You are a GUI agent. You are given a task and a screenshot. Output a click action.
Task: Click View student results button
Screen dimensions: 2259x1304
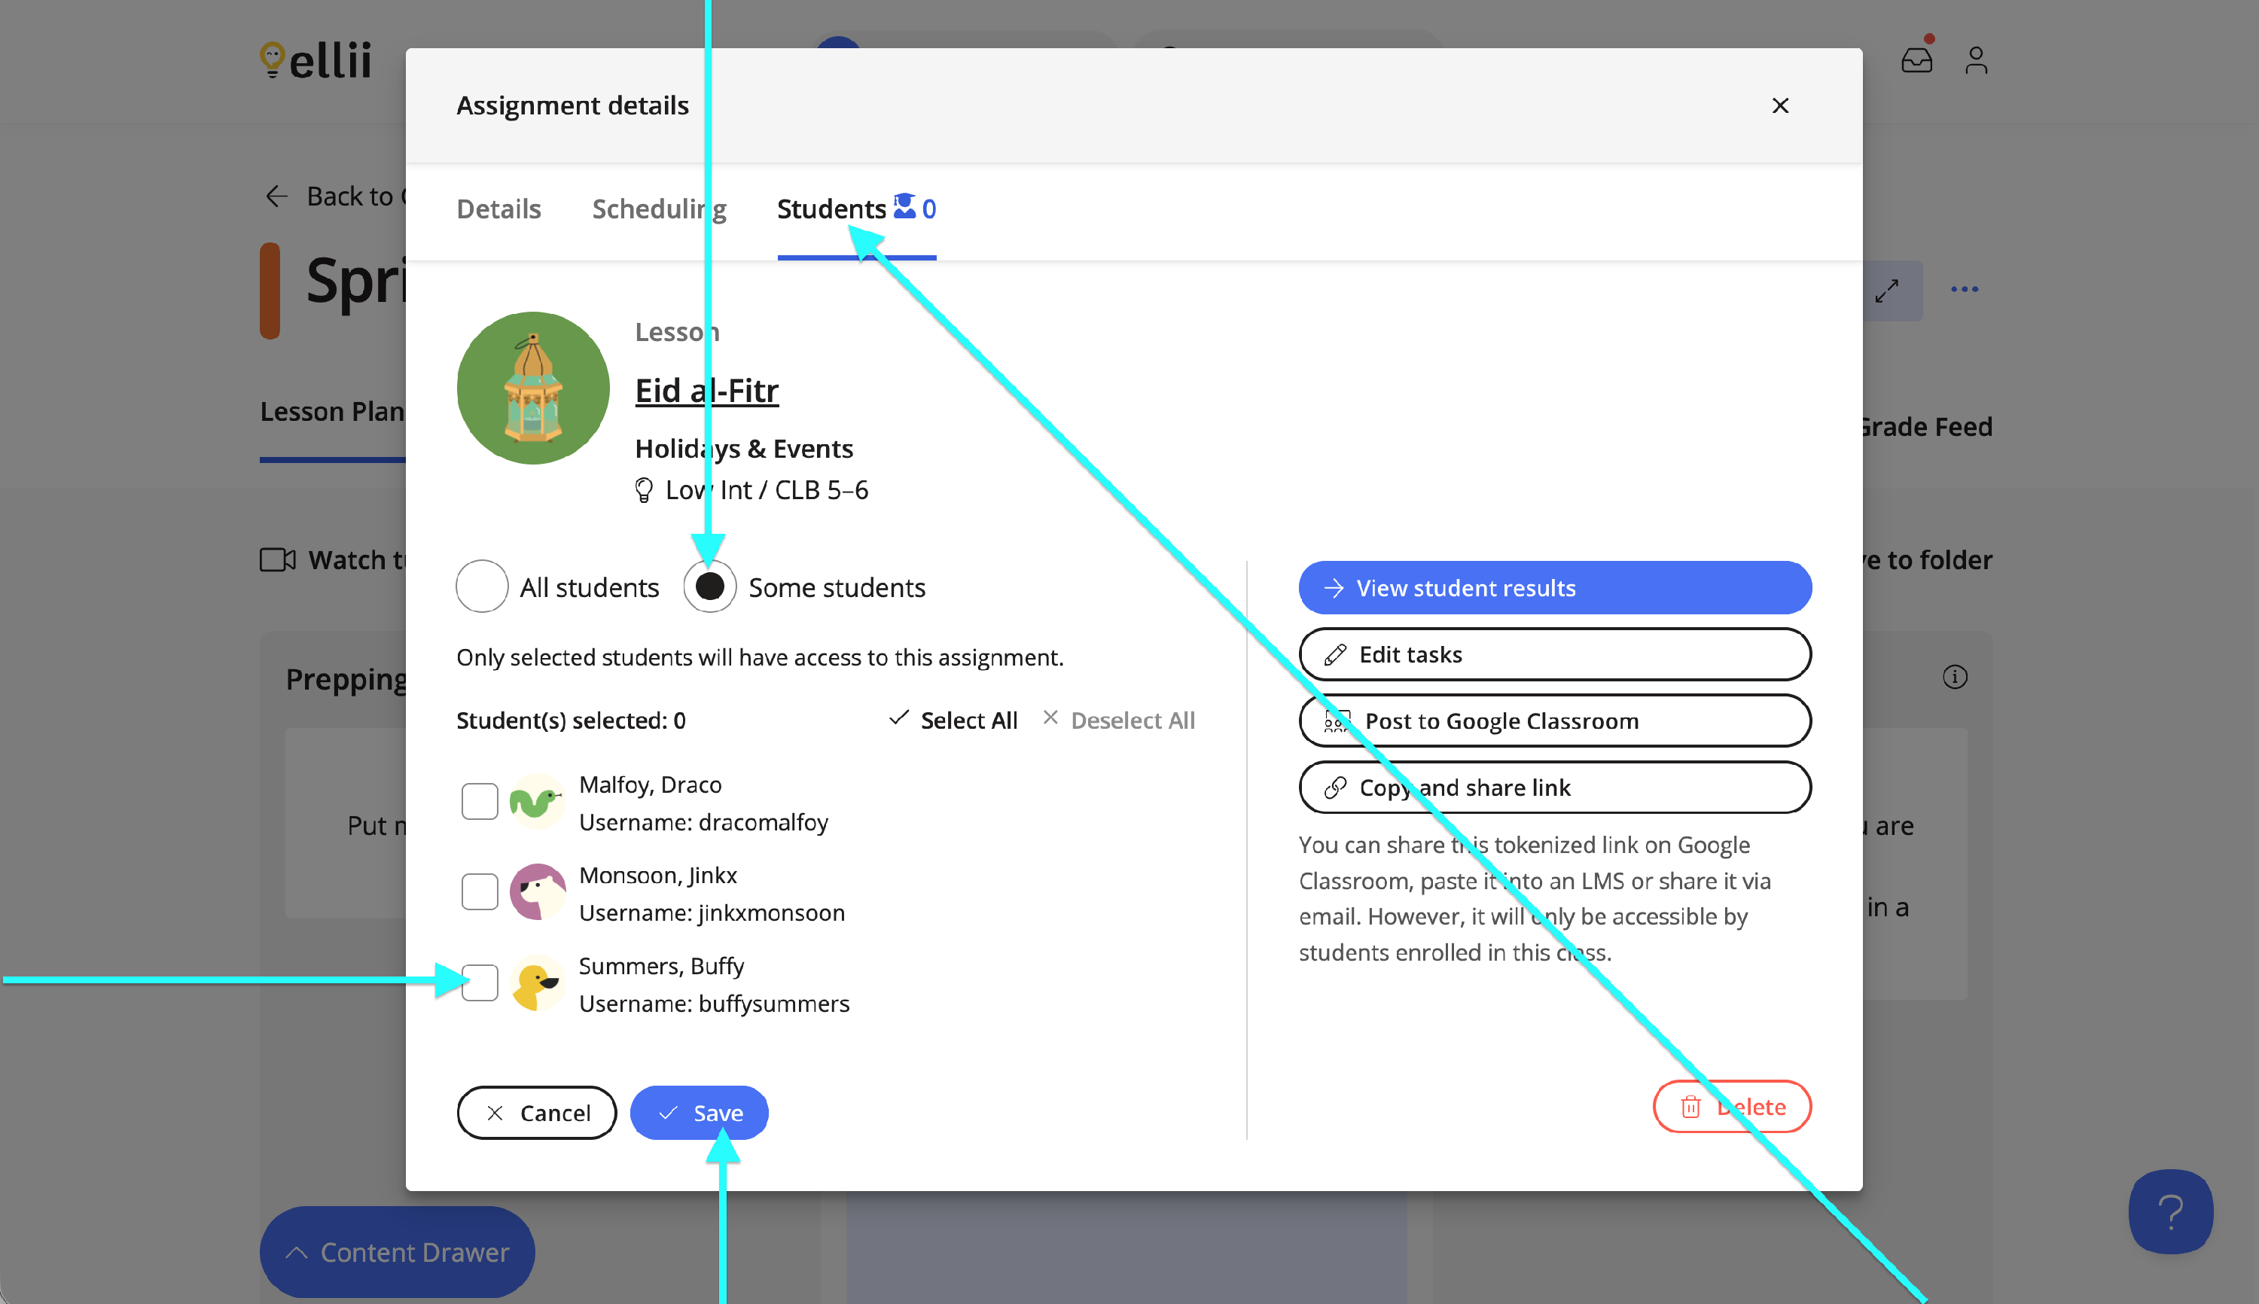click(x=1554, y=587)
